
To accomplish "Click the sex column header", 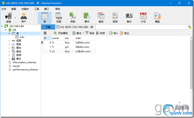I will [70, 38].
